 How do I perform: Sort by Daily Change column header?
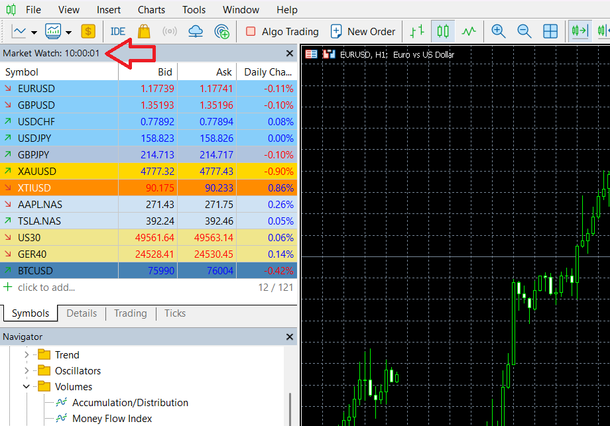pyautogui.click(x=267, y=72)
